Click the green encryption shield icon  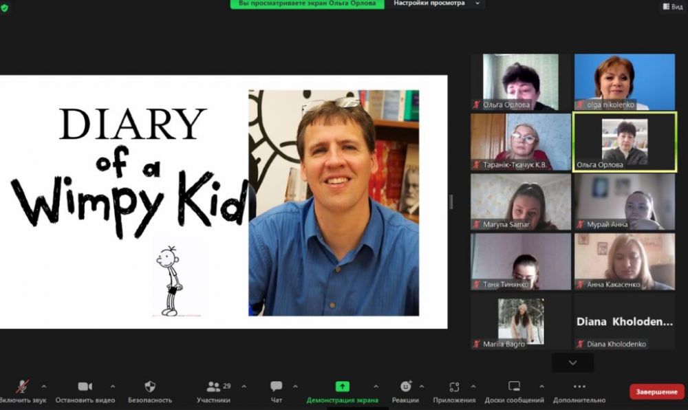(5, 8)
